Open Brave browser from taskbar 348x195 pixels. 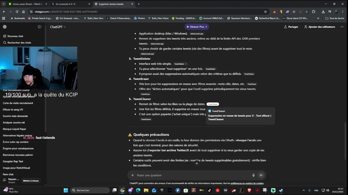click(x=249, y=190)
